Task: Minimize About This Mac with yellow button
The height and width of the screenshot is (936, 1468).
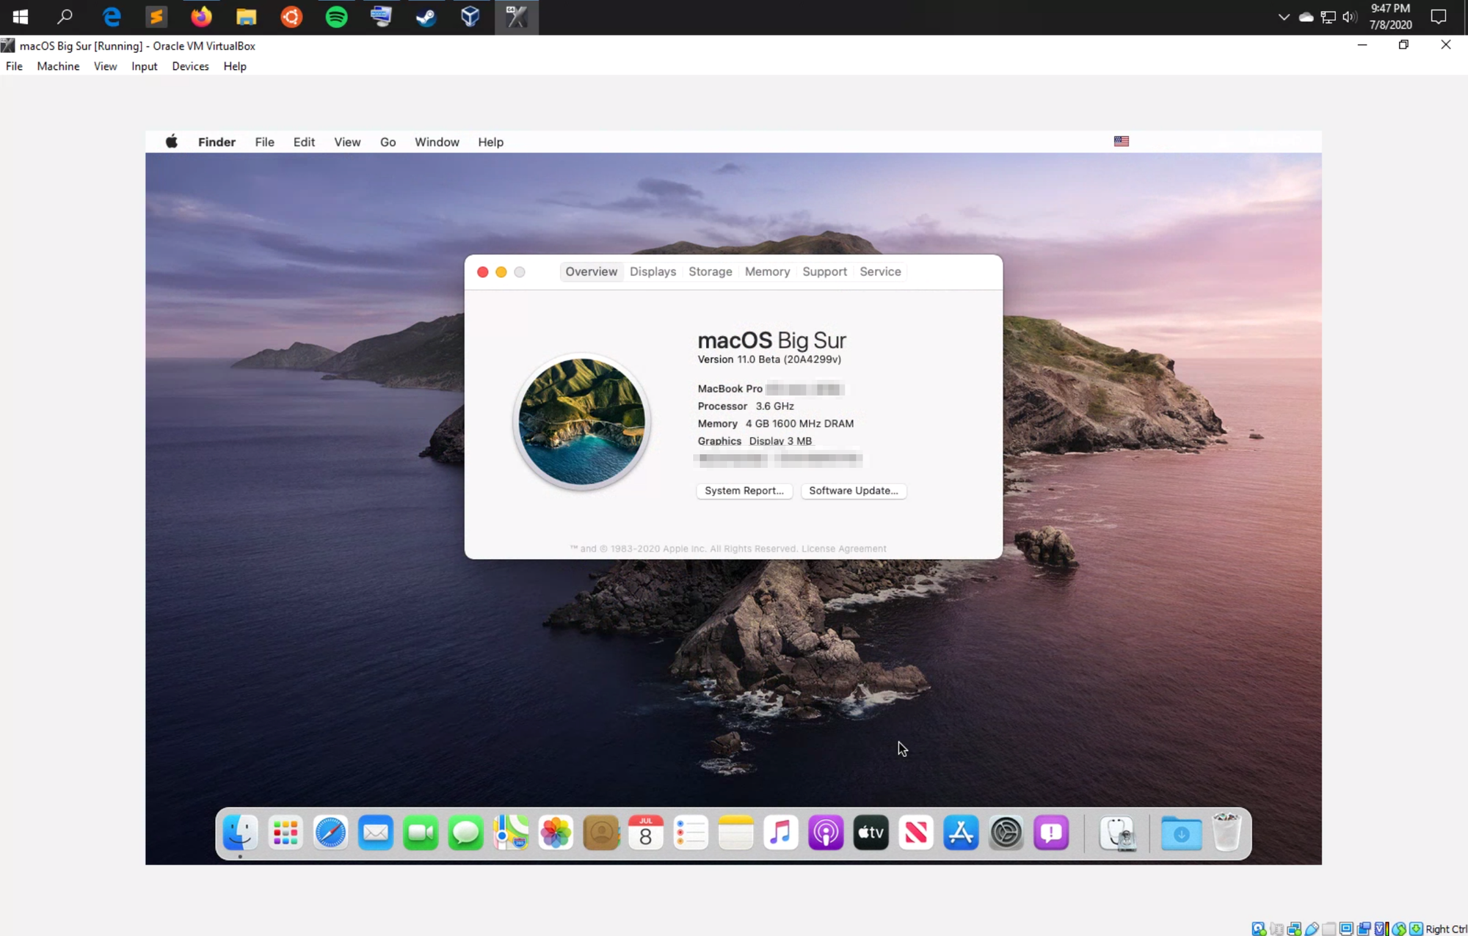Action: click(501, 272)
